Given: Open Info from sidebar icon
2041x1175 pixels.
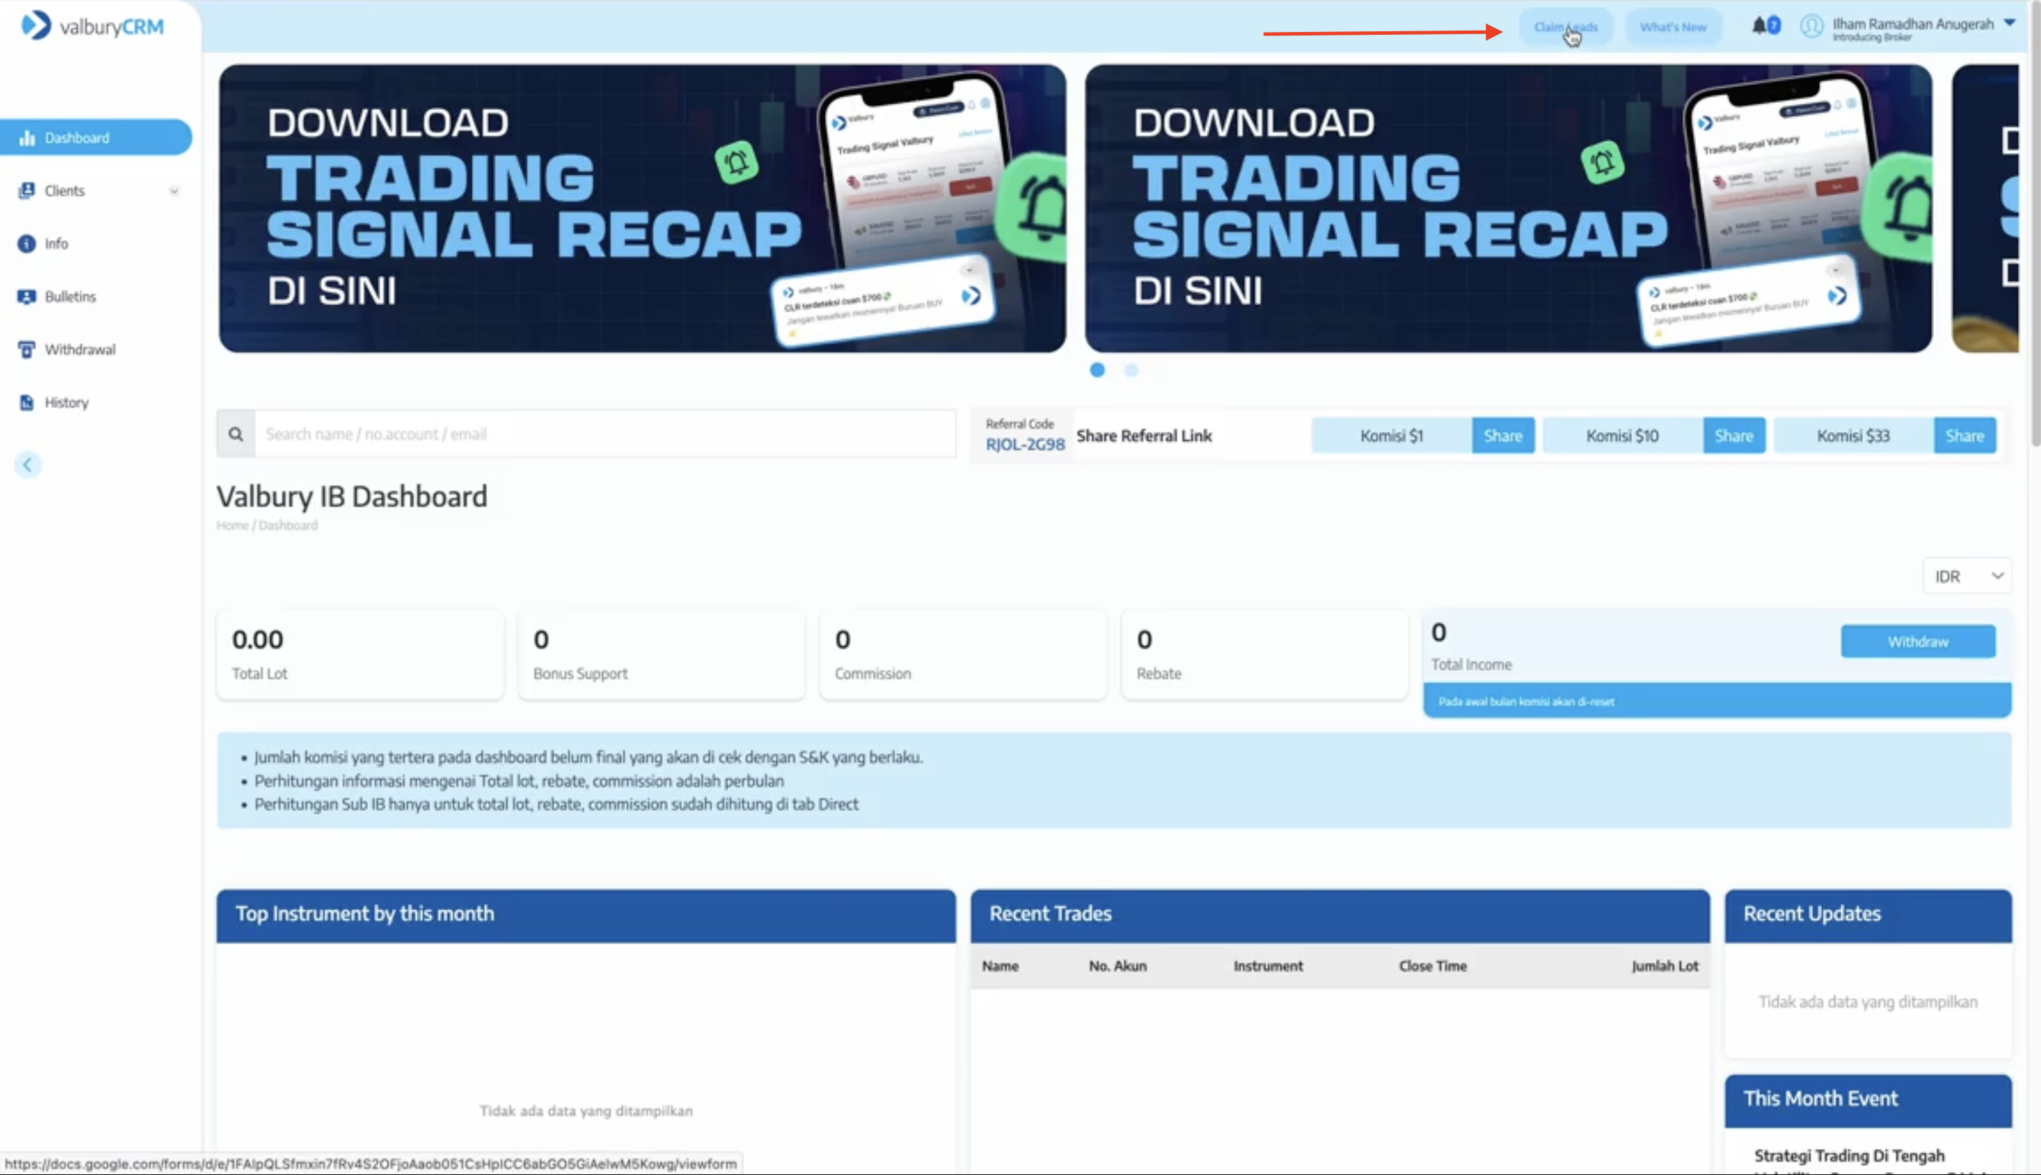Looking at the screenshot, I should point(26,244).
